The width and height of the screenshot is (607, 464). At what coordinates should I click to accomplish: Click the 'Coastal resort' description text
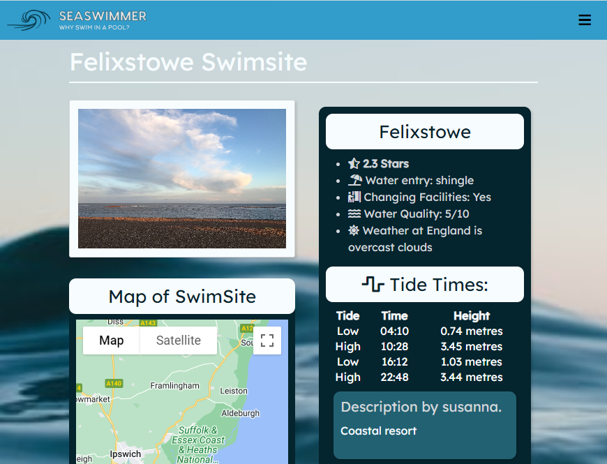tap(378, 431)
